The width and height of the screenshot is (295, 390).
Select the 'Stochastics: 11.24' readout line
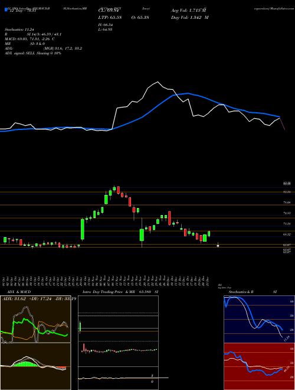point(19,30)
